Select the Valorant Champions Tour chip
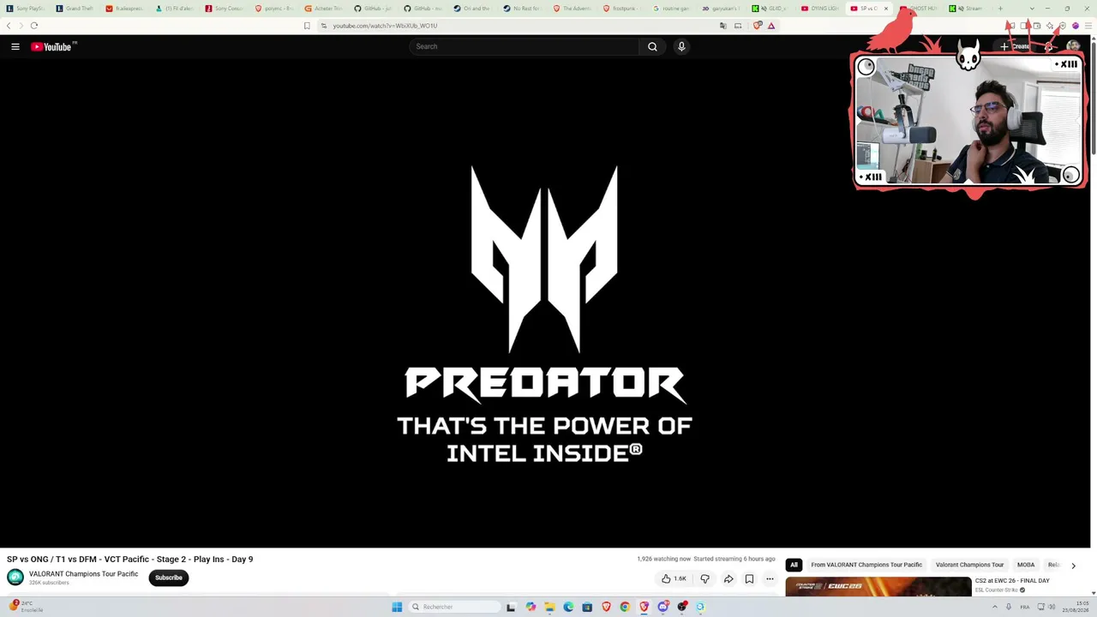 pos(969,565)
